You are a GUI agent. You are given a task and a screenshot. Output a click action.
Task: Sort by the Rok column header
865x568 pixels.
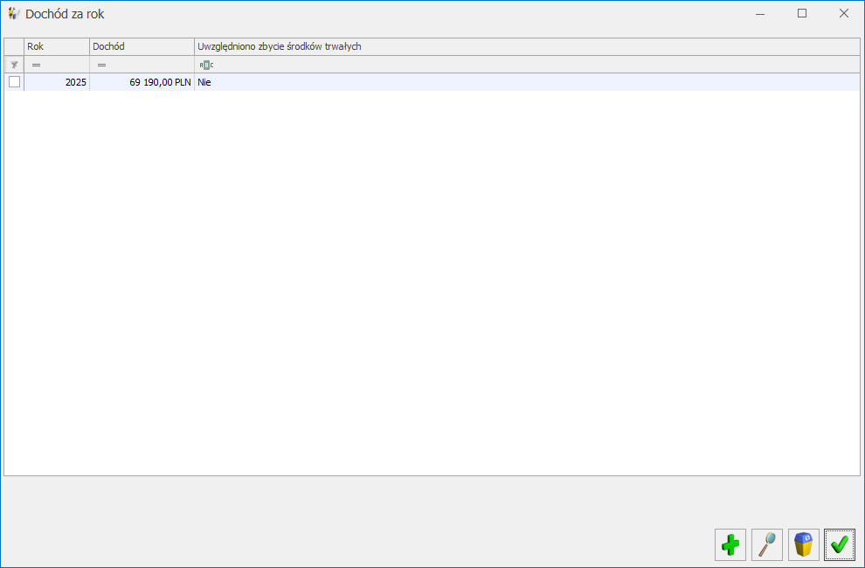57,46
